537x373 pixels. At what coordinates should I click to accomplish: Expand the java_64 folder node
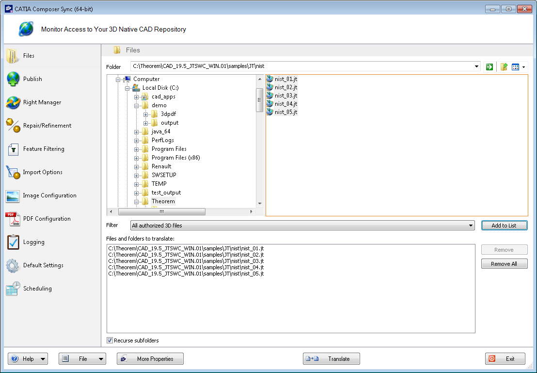click(136, 132)
